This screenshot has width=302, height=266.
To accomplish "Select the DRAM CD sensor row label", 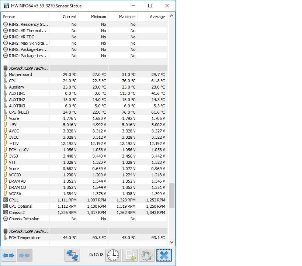I will (x=17, y=187).
